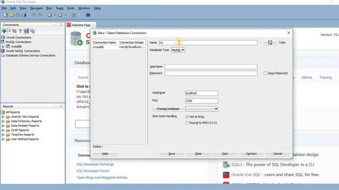Open the dropdown arrow beside New Connection plus
Image resolution: width=339 pixels, height=190 pixels.
pyautogui.click(x=10, y=31)
